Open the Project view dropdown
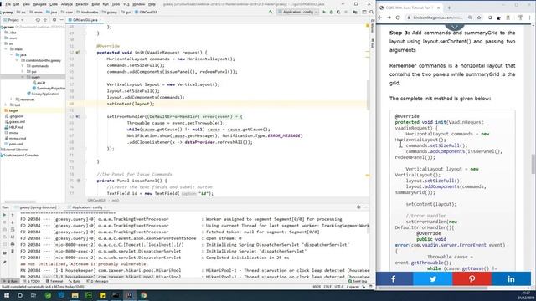The height and width of the screenshot is (301, 536). 13,20
